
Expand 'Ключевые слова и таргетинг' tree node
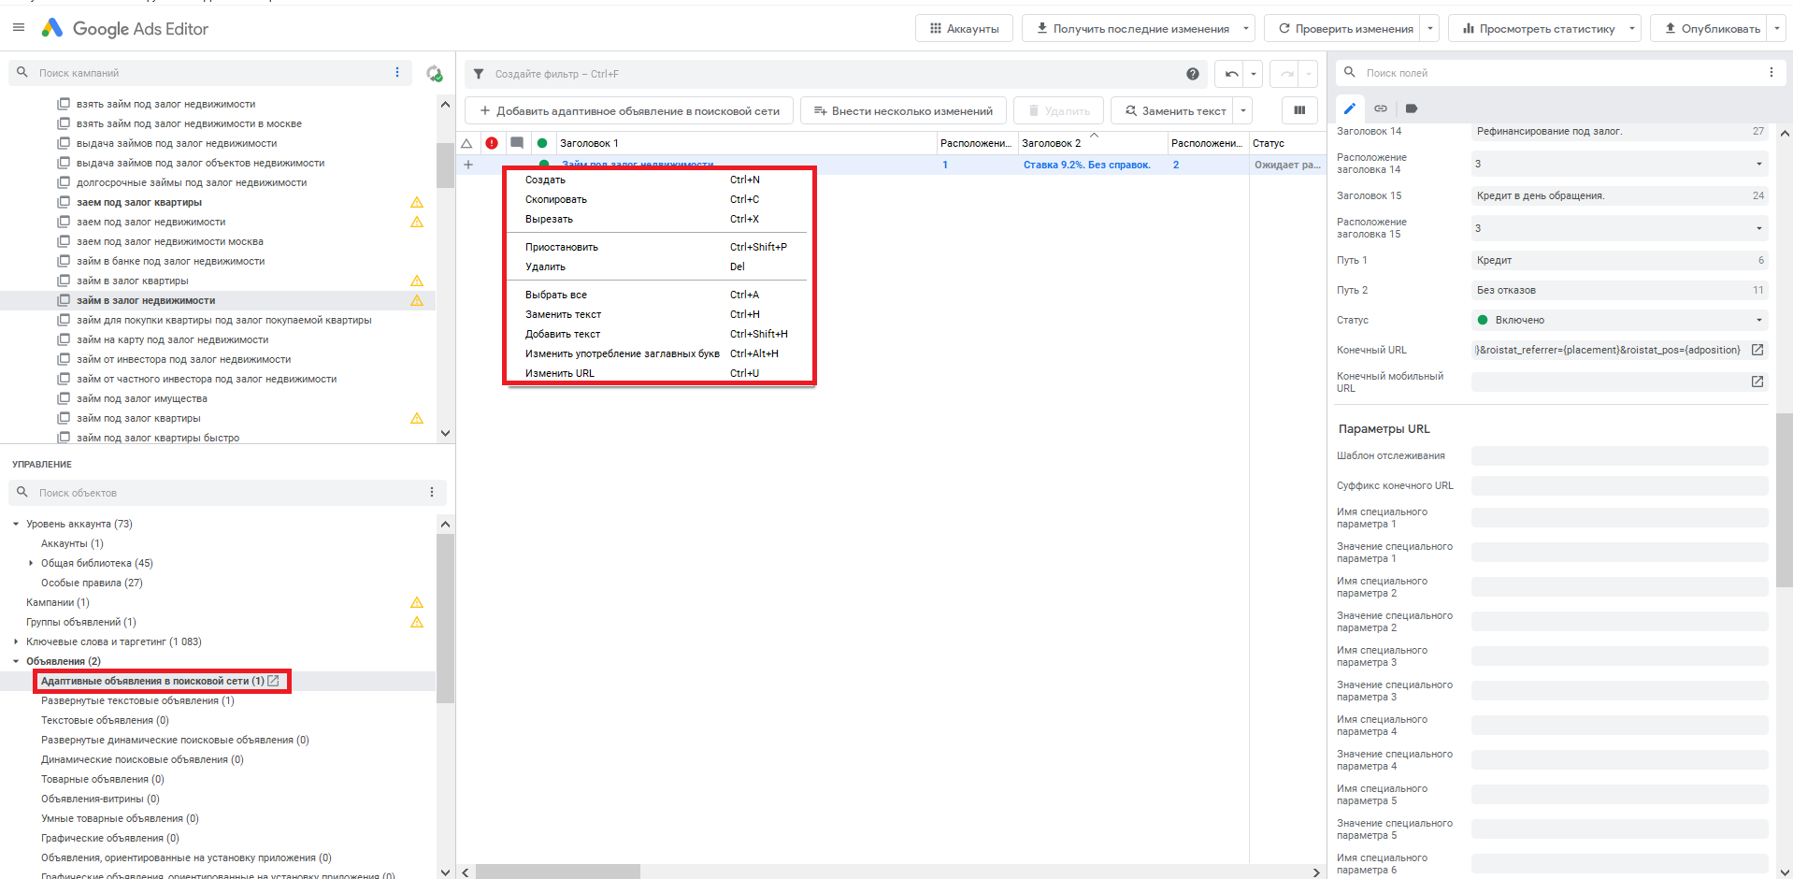point(16,641)
